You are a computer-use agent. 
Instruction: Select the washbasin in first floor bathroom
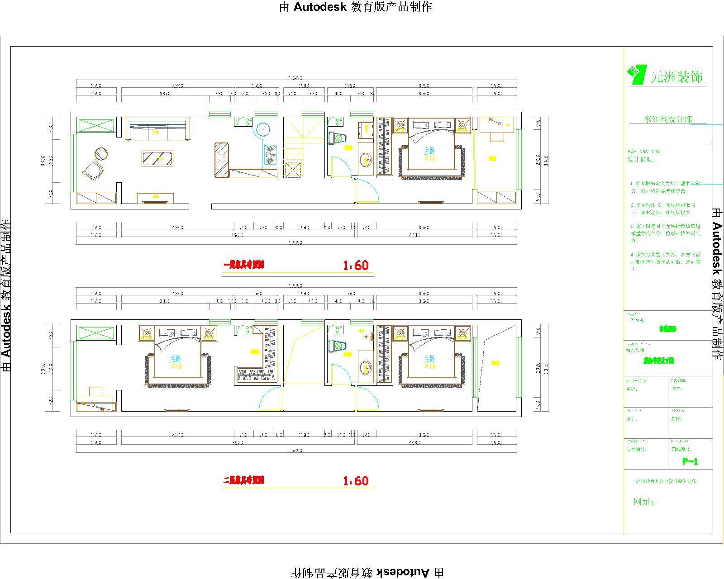pos(366,160)
